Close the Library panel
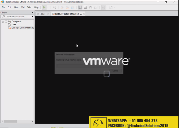179x128 pixels. (32, 12)
